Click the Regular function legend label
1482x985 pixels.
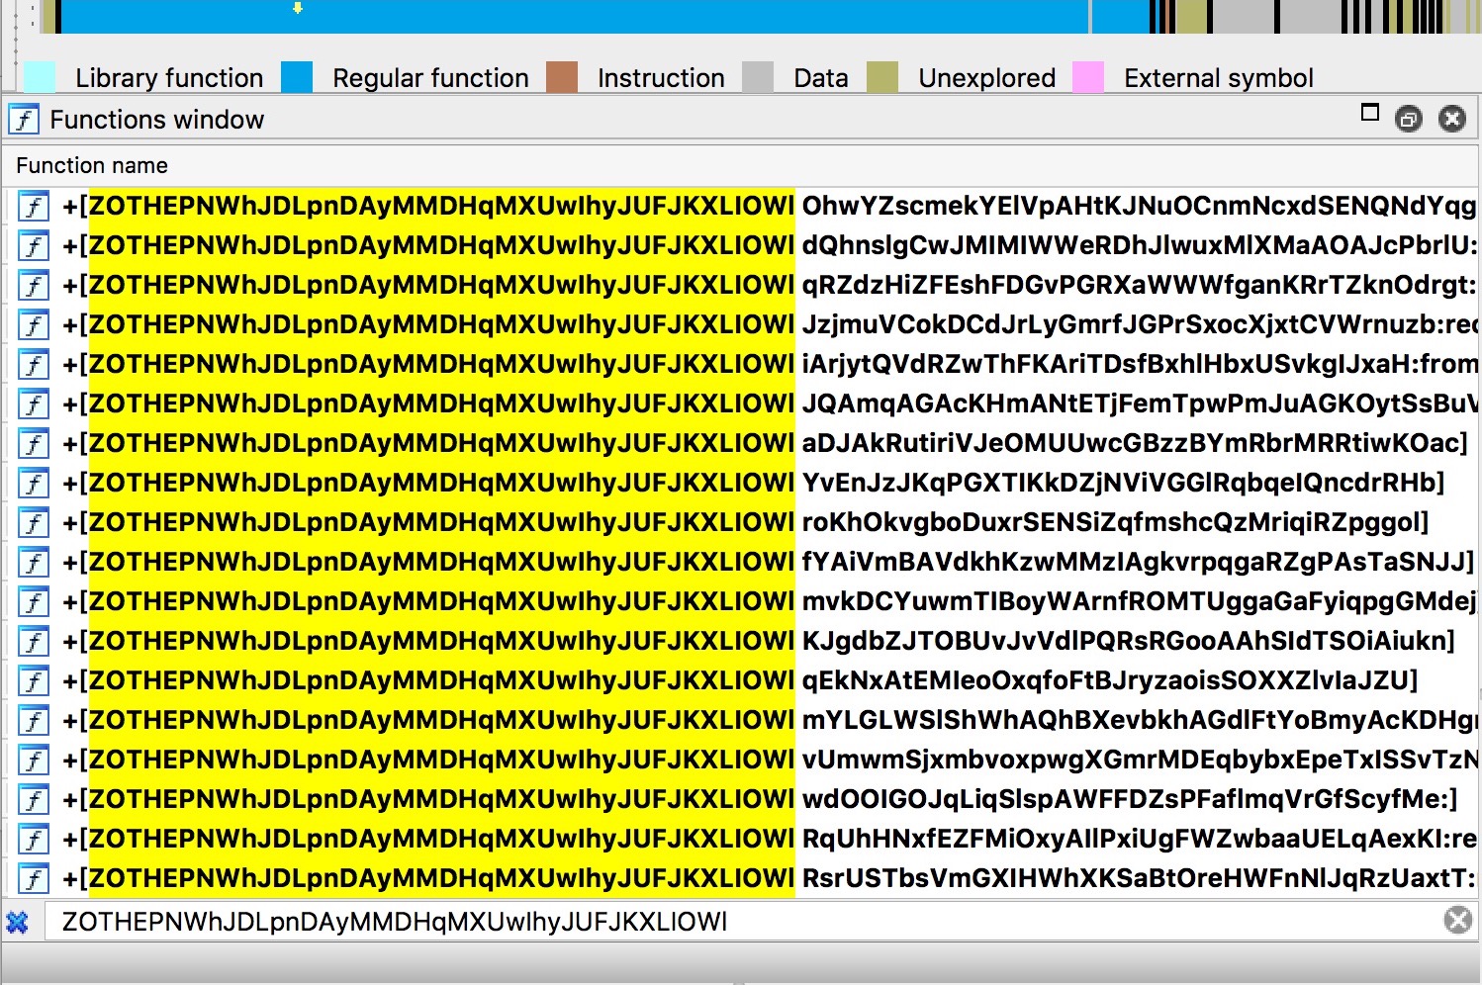tap(430, 78)
